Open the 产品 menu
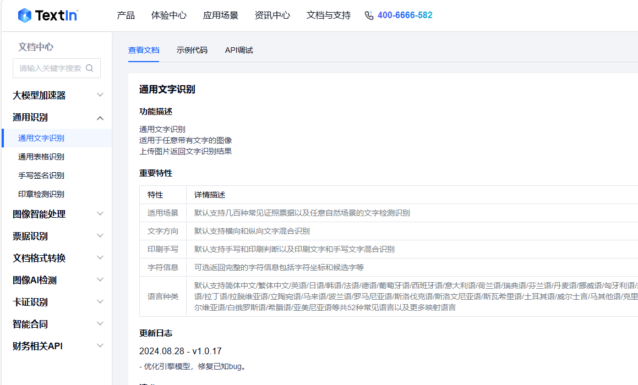This screenshot has height=385, width=638. click(x=126, y=15)
